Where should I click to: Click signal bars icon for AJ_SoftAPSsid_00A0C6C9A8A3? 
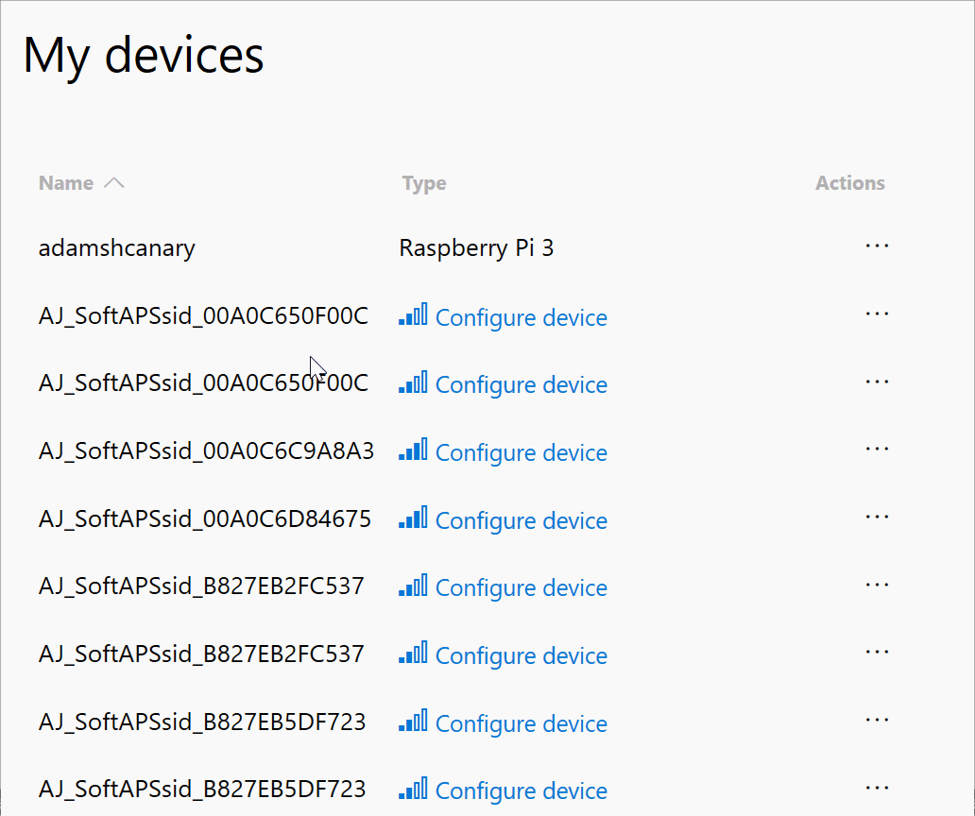(x=412, y=450)
